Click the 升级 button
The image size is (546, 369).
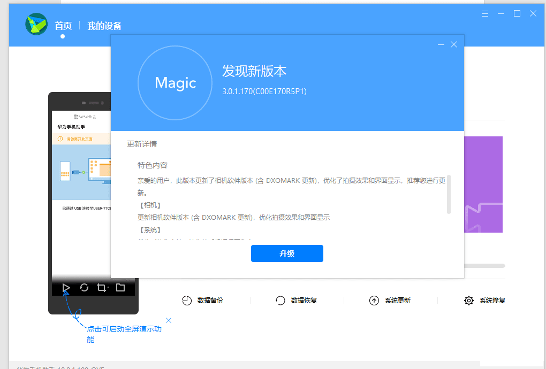287,253
